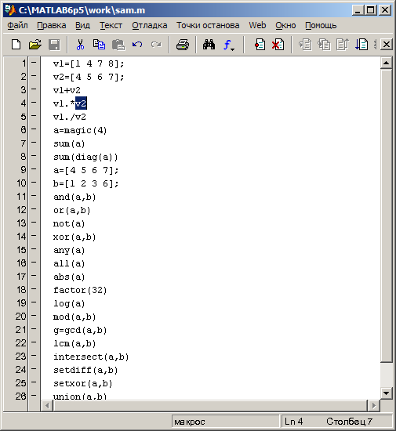Undo last edit with the undo arrow
This screenshot has width=396, height=431.
pos(137,45)
